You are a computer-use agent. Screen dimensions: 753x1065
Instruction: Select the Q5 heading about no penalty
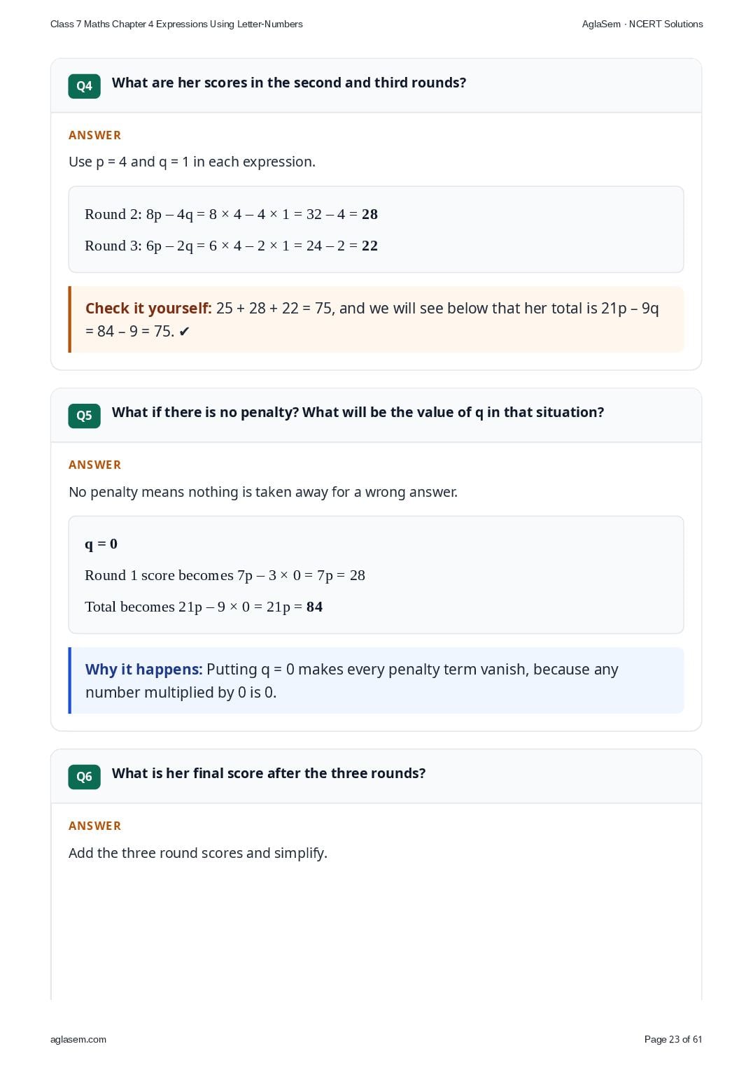point(358,412)
